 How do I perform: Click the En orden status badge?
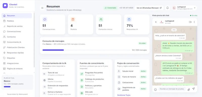coord(142,43)
